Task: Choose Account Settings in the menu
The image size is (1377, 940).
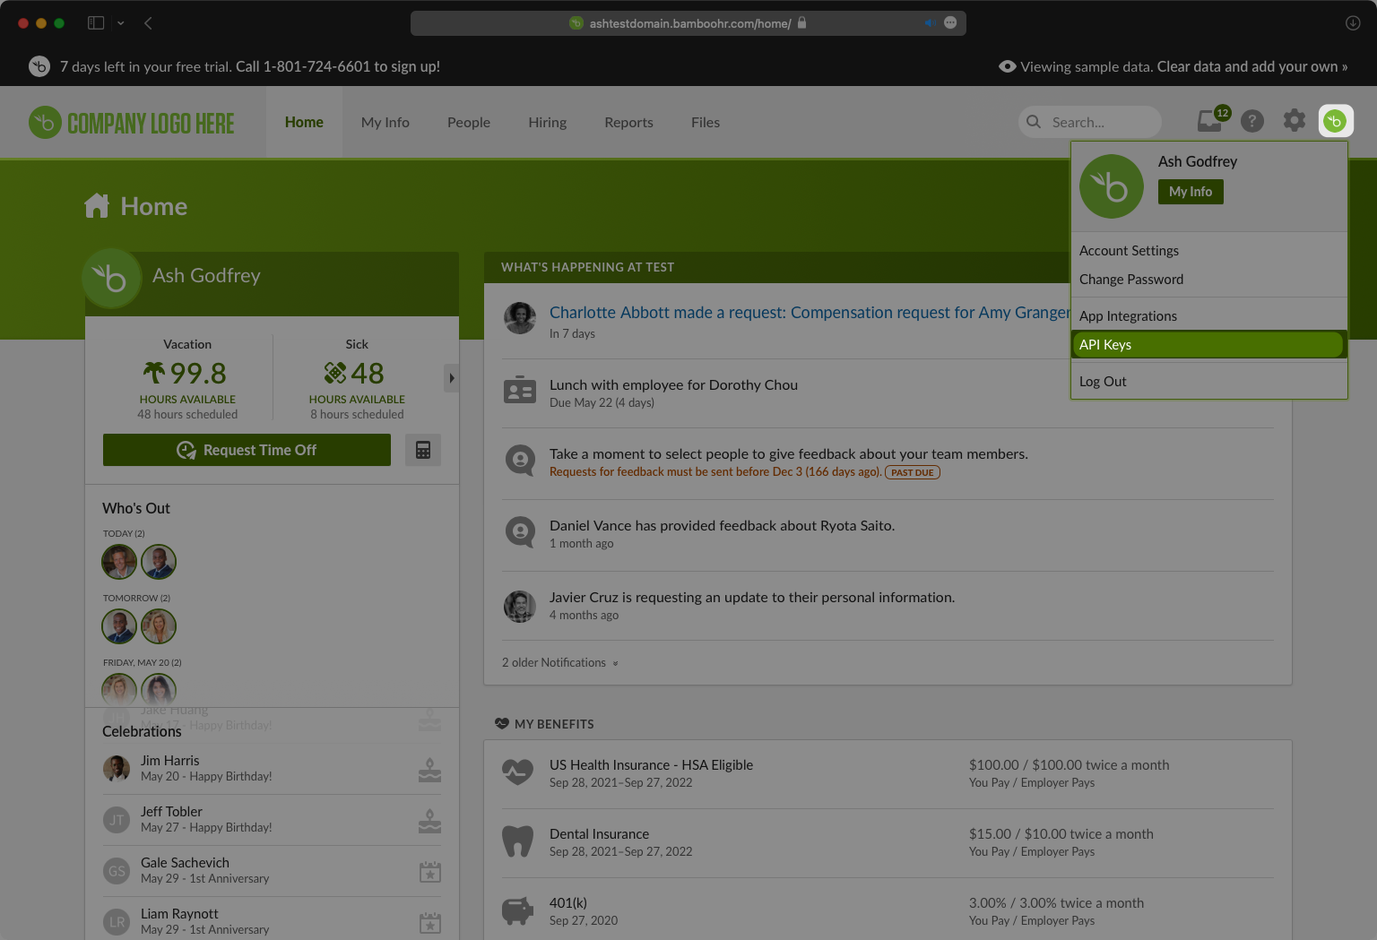Action: pos(1129,251)
